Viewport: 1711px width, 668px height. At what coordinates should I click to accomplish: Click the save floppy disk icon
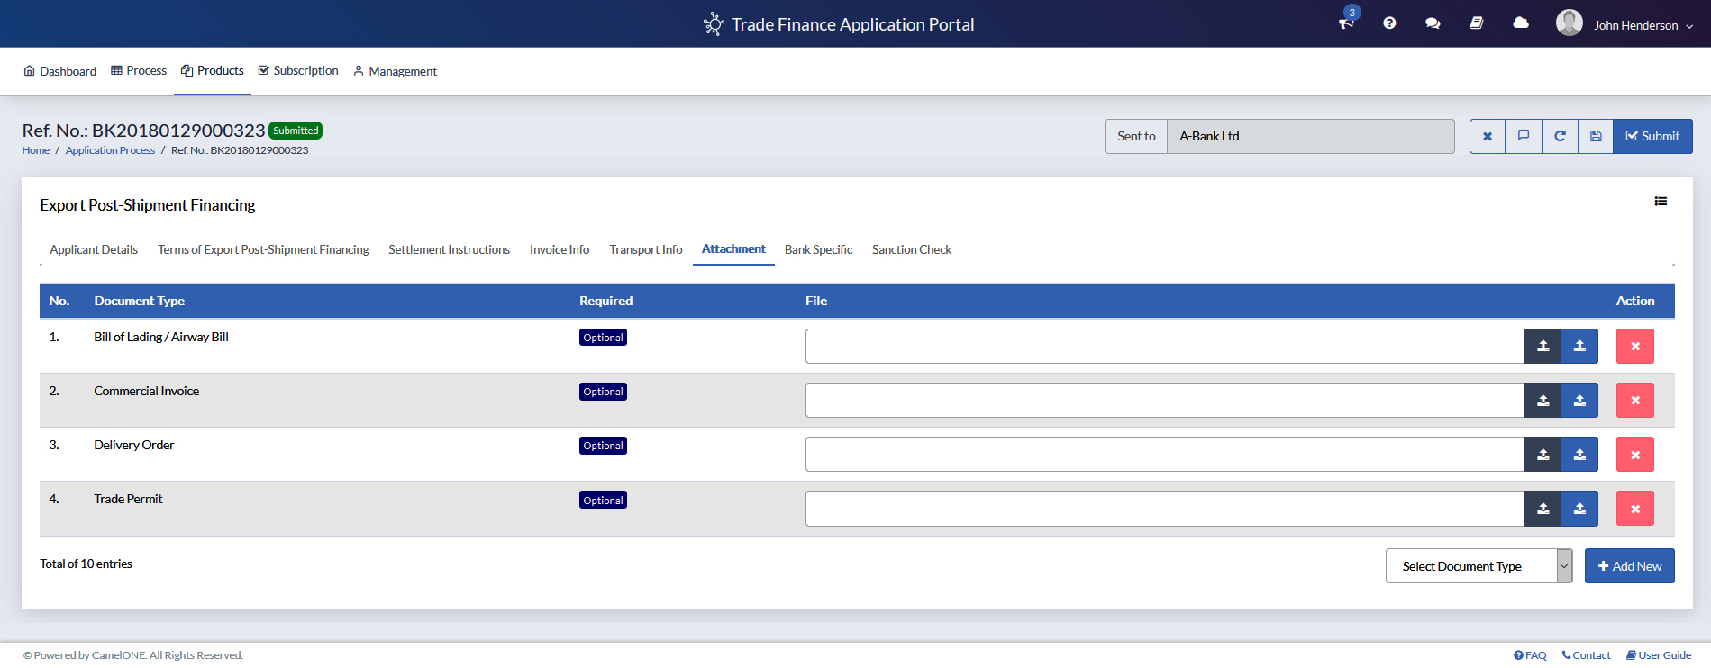click(x=1596, y=136)
